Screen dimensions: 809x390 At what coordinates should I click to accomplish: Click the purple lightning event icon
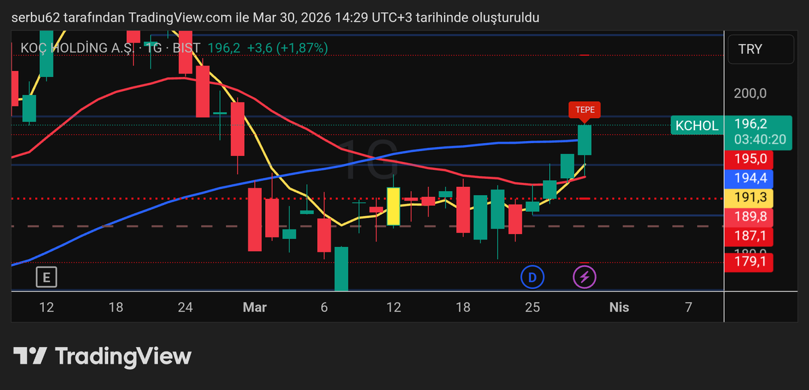(584, 277)
